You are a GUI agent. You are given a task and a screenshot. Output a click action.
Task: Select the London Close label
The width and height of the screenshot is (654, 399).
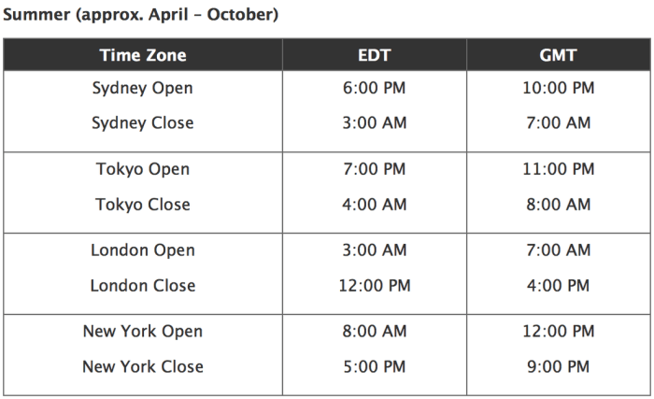point(143,286)
